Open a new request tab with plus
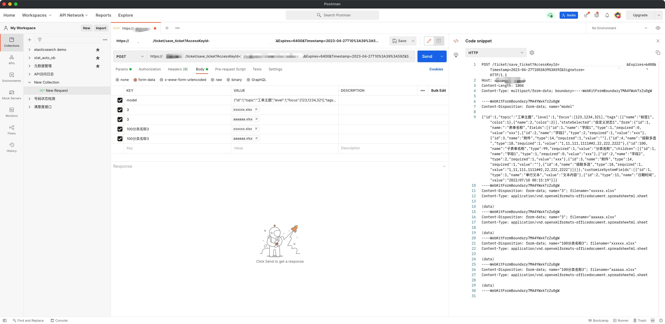 167,28
